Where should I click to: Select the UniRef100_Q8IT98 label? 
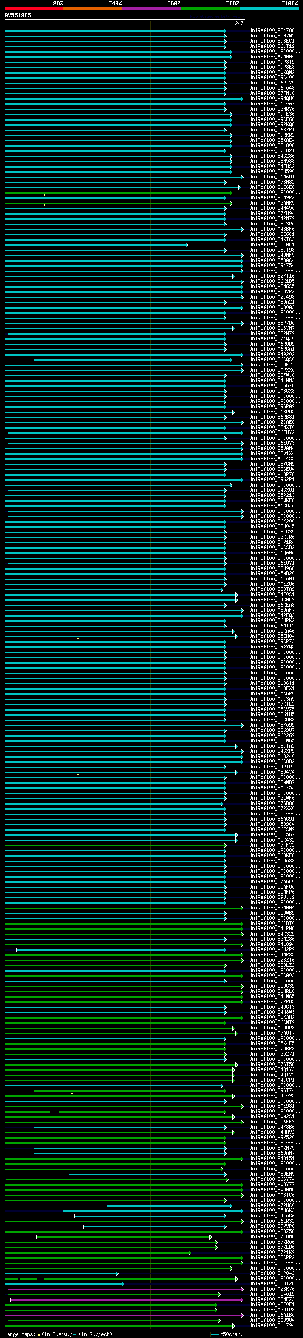(x=272, y=250)
